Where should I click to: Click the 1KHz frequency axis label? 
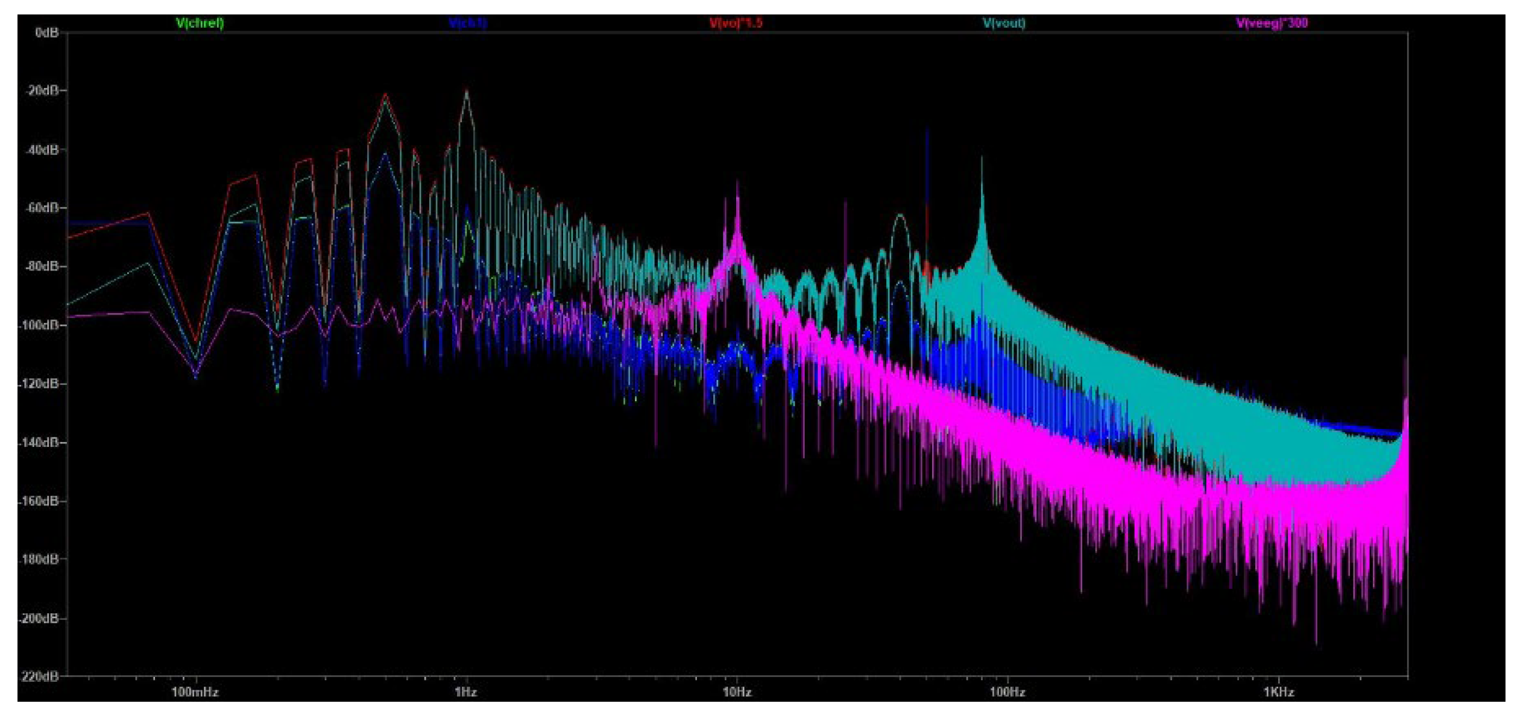pyautogui.click(x=1278, y=692)
